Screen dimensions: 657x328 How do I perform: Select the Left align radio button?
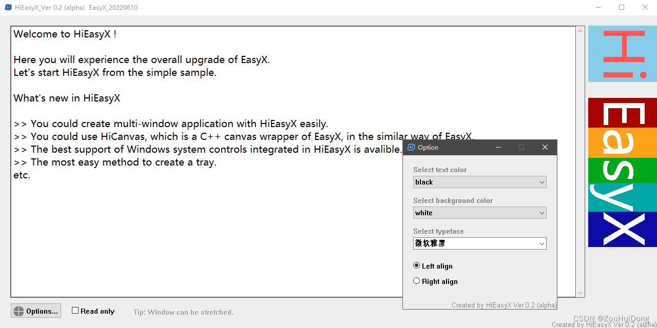coord(433,266)
